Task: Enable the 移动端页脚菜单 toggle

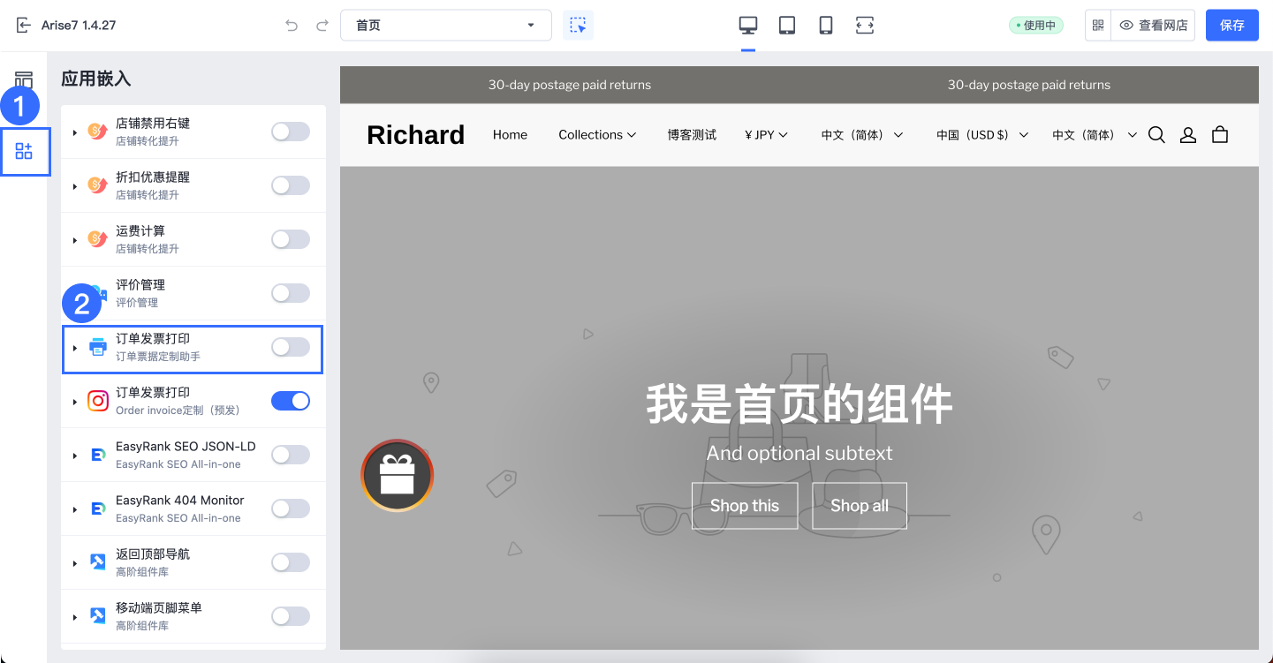Action: 291,616
